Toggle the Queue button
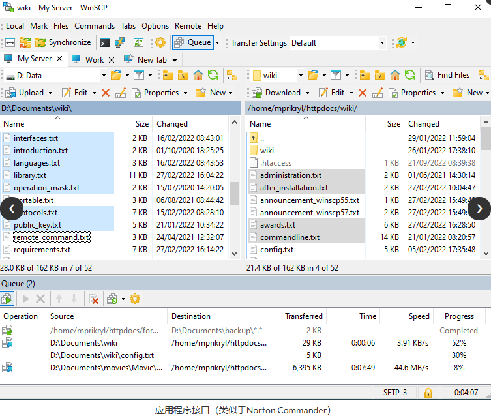This screenshot has width=491, height=418. pos(193,42)
